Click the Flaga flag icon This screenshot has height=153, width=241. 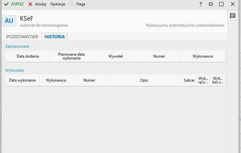click(x=72, y=4)
